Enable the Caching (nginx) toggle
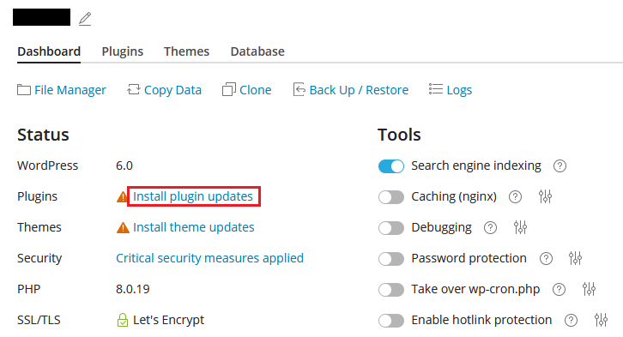This screenshot has width=623, height=337. click(x=391, y=197)
